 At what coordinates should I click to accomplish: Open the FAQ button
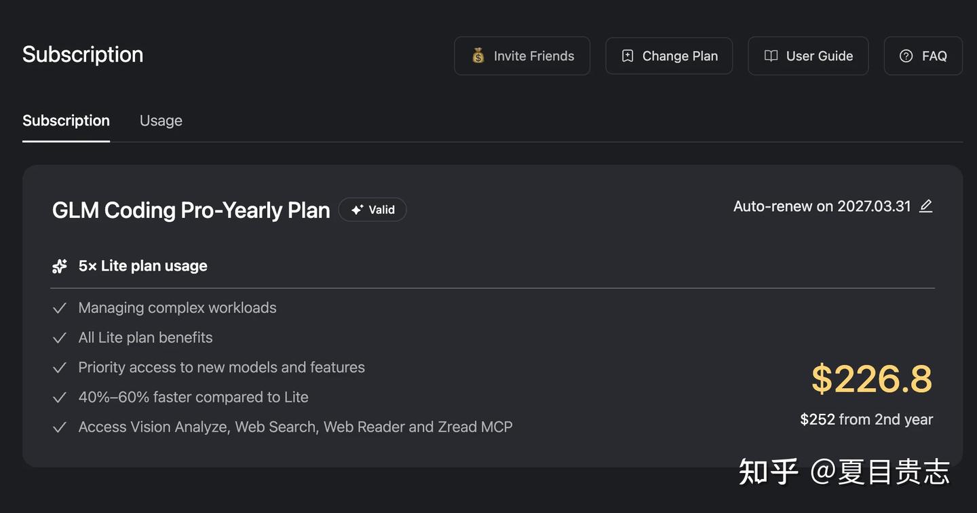point(923,56)
